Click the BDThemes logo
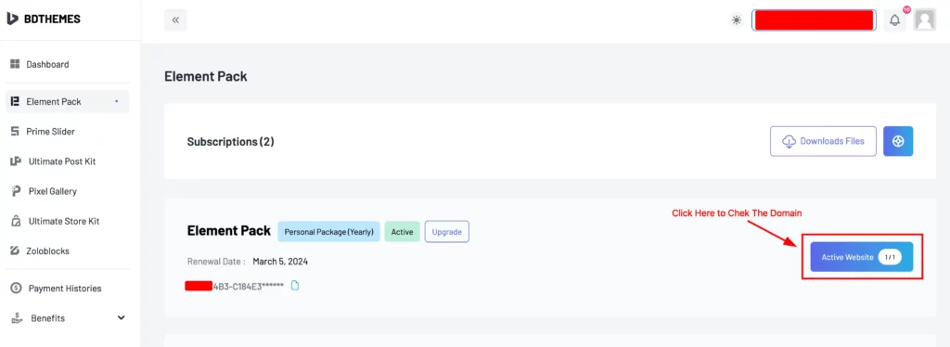This screenshot has height=347, width=950. click(43, 19)
